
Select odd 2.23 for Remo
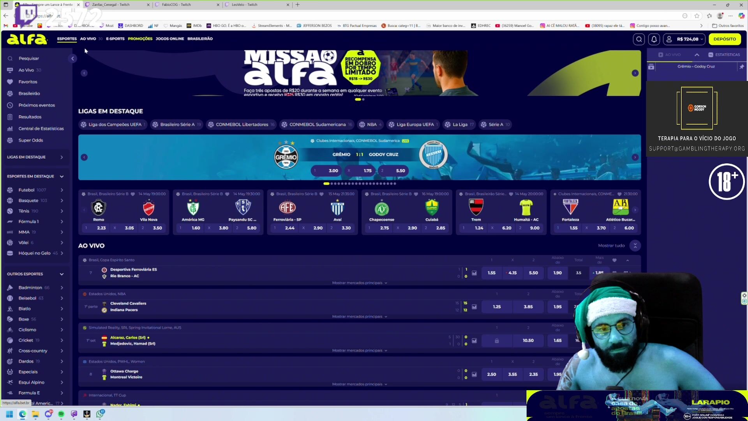click(96, 228)
